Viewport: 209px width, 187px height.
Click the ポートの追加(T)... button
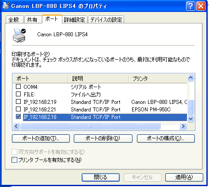click(x=41, y=138)
